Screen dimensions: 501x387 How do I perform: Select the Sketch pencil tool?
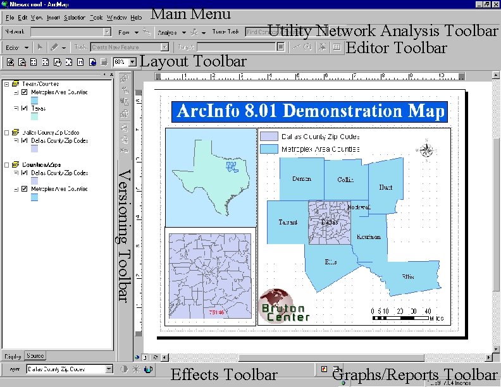[54, 47]
